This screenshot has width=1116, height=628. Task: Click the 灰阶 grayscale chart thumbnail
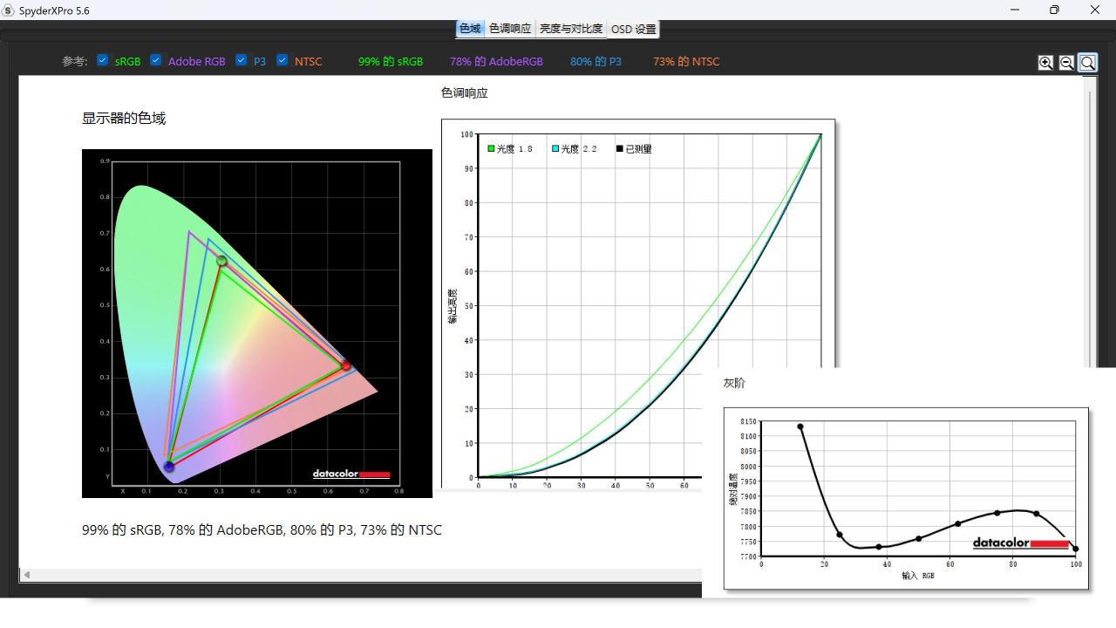tap(906, 498)
